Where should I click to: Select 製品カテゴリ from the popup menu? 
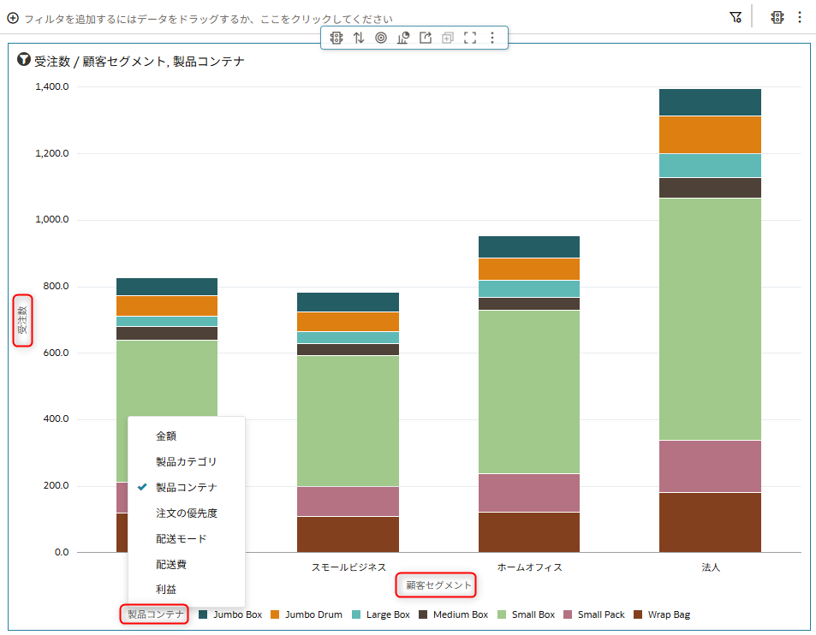tap(187, 462)
